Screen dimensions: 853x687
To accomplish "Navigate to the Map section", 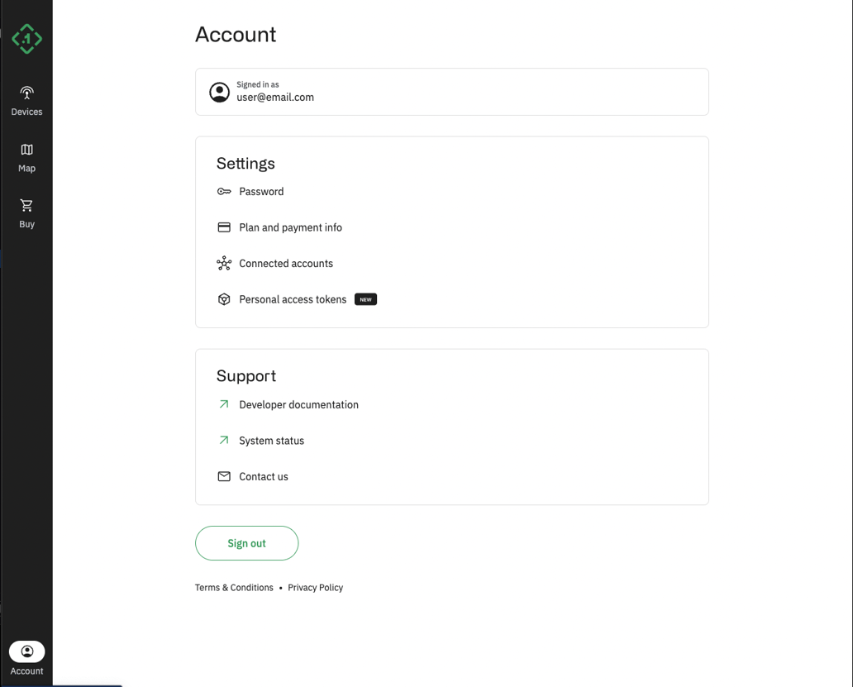I will point(26,157).
